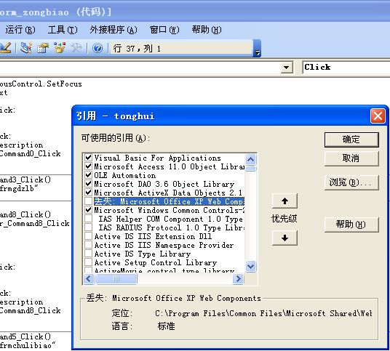Image resolution: width=390 pixels, height=351 pixels.
Task: Click the vertical scrollbar thumb in references list
Action: click(251, 169)
